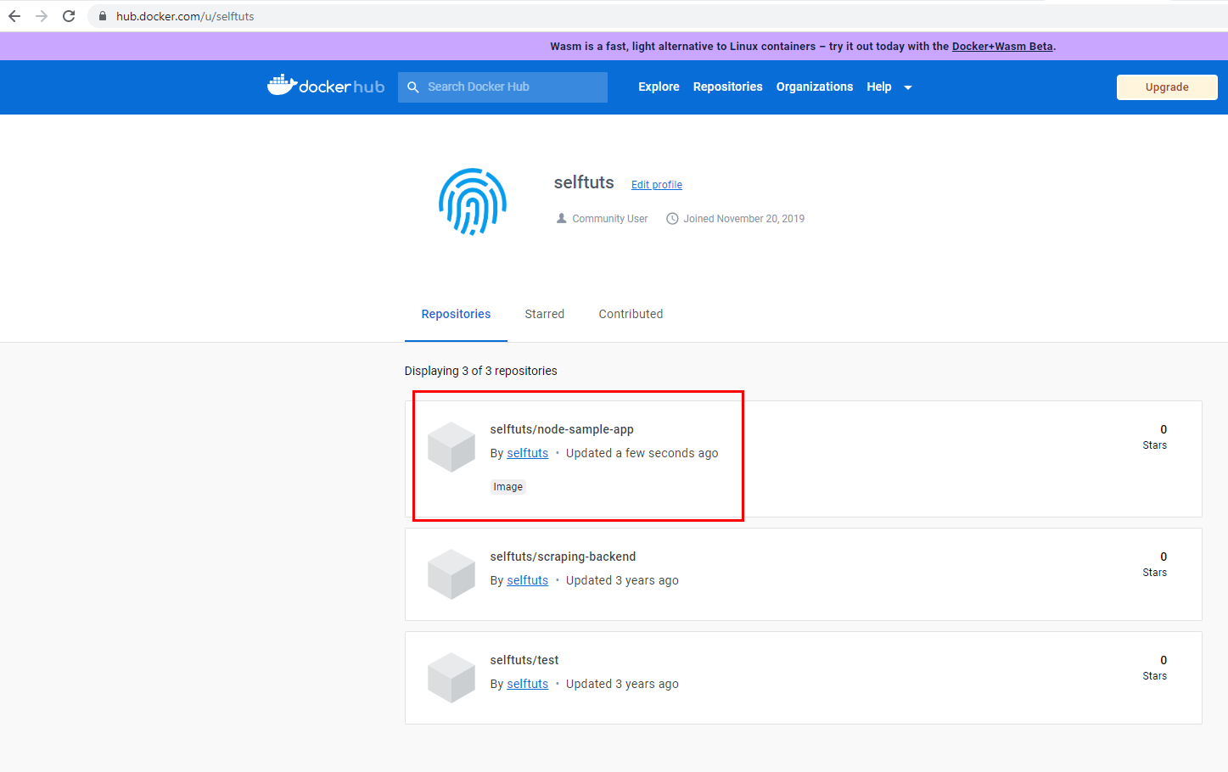The image size is (1228, 772).
Task: Click the cube icon for selftuts/test
Action: click(x=451, y=678)
